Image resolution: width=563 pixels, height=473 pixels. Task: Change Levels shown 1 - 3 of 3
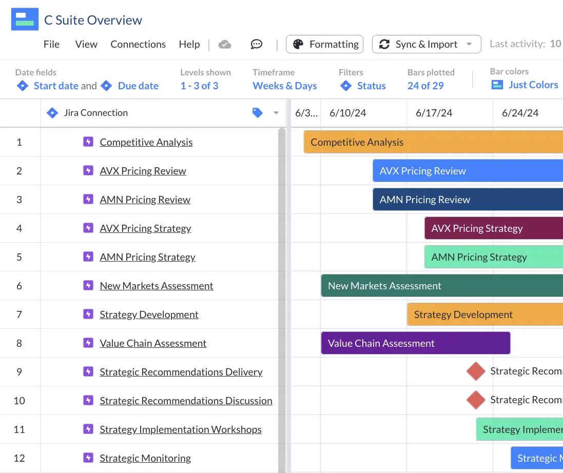coord(199,86)
